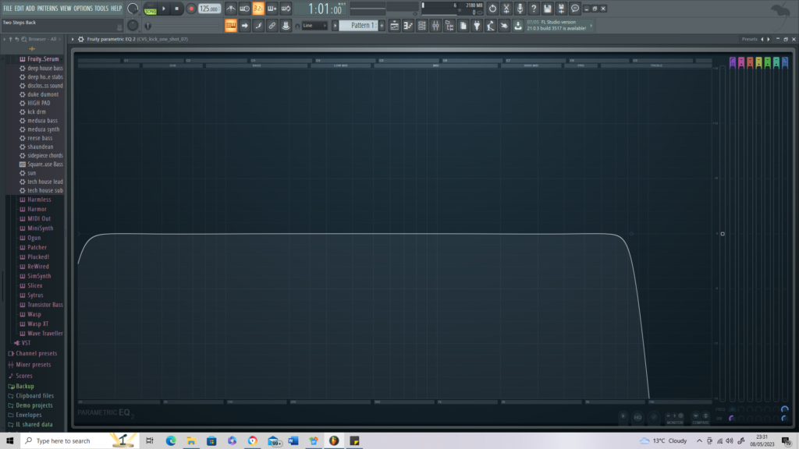Click the save project floppy icon
799x449 pixels.
click(x=547, y=8)
